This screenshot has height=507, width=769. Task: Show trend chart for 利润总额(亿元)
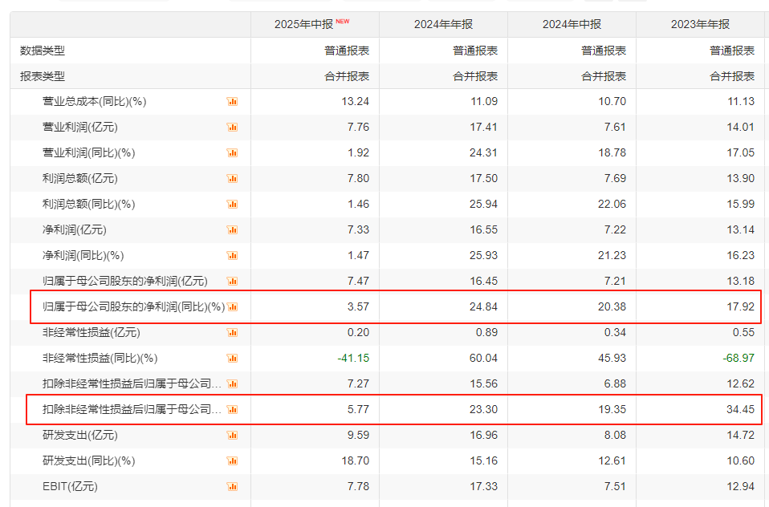coord(233,179)
